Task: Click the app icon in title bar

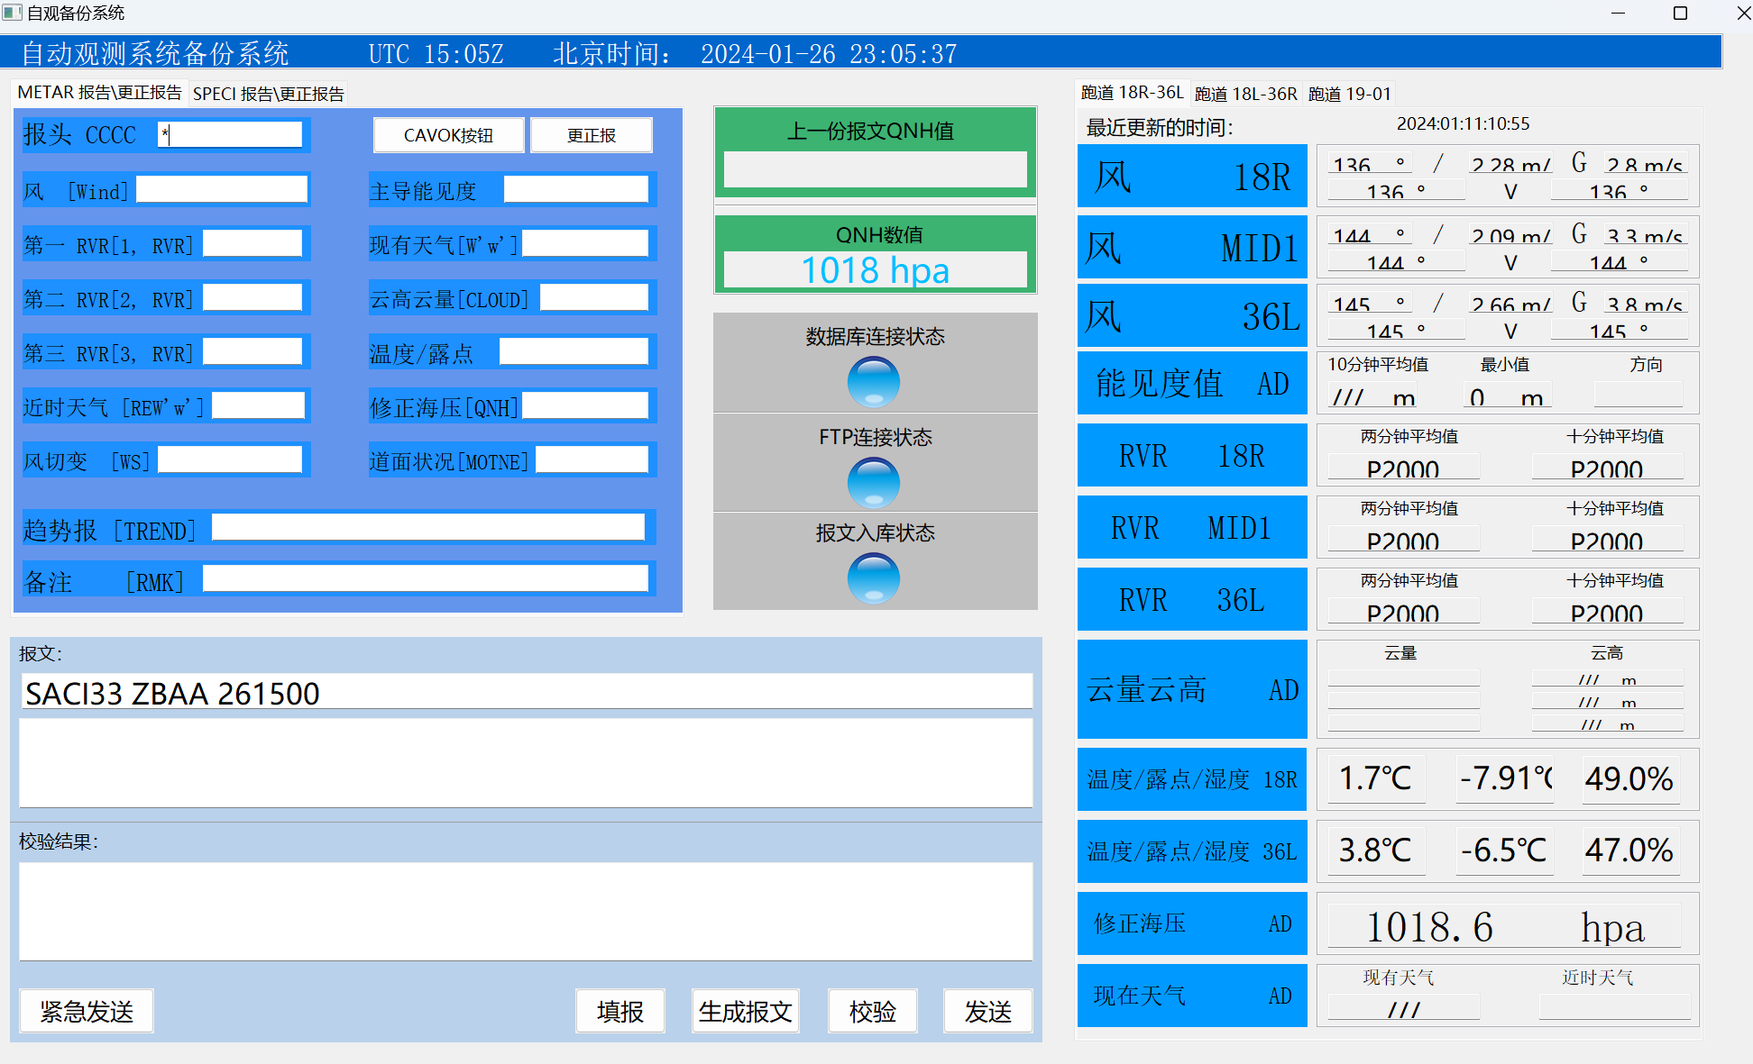Action: point(12,13)
